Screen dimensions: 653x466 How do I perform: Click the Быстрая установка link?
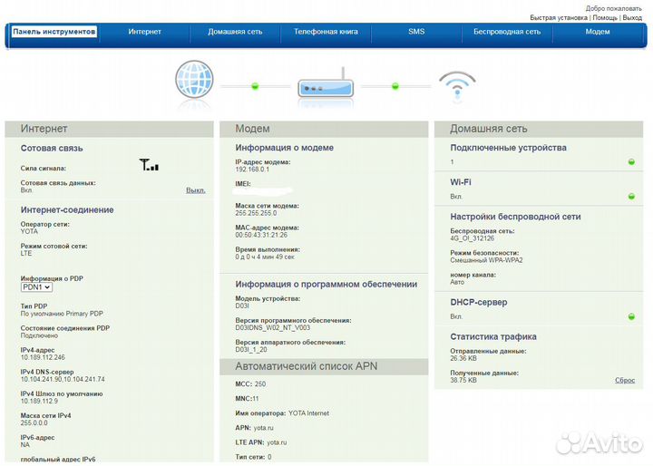(559, 17)
